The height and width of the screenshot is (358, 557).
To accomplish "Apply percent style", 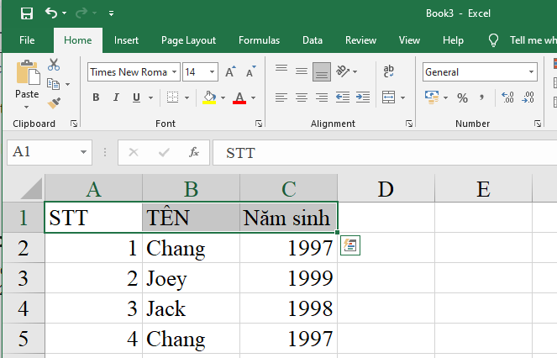I will coord(462,97).
